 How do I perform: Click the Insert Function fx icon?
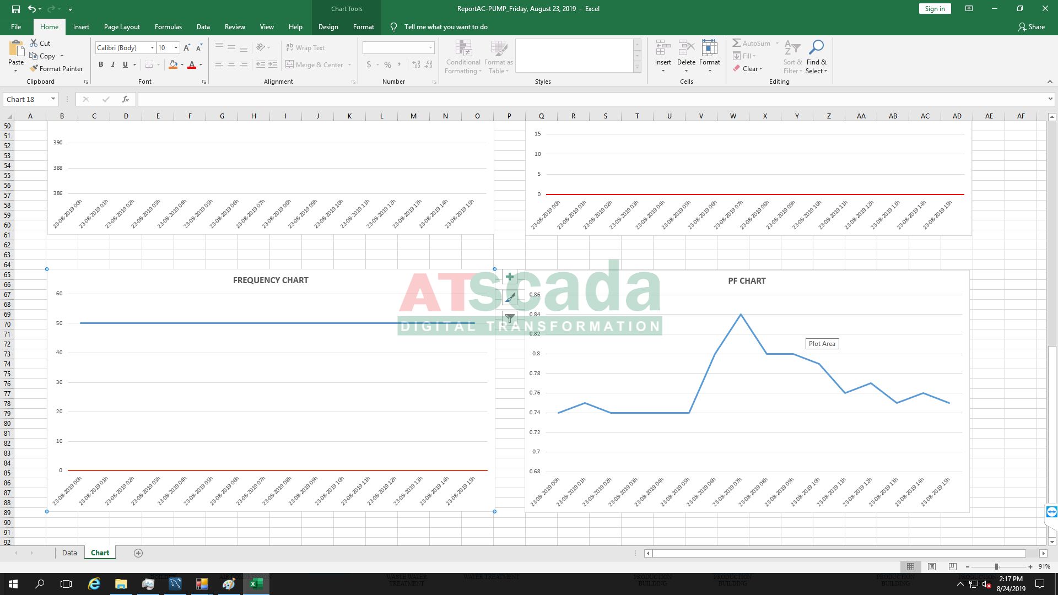point(126,99)
